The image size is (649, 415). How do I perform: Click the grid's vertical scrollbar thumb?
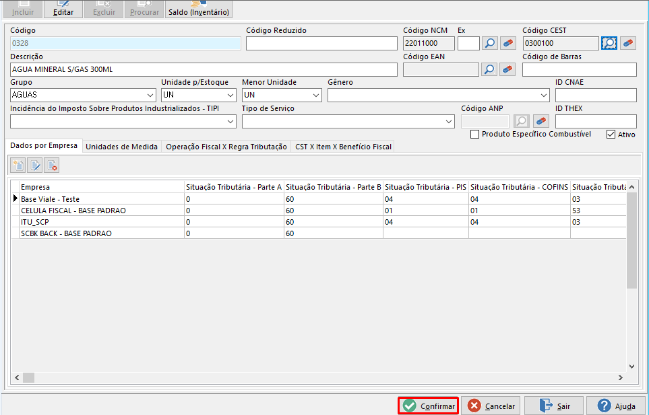coord(631,240)
